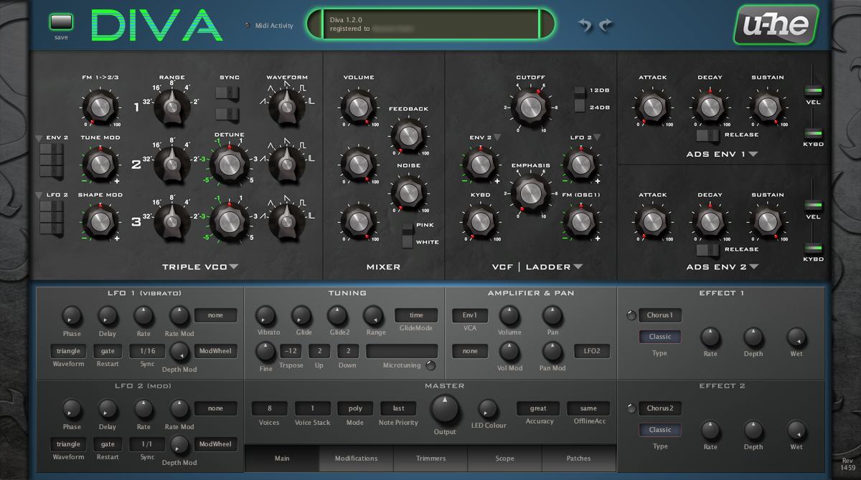
Task: Switch to the Patches tab
Action: point(578,459)
